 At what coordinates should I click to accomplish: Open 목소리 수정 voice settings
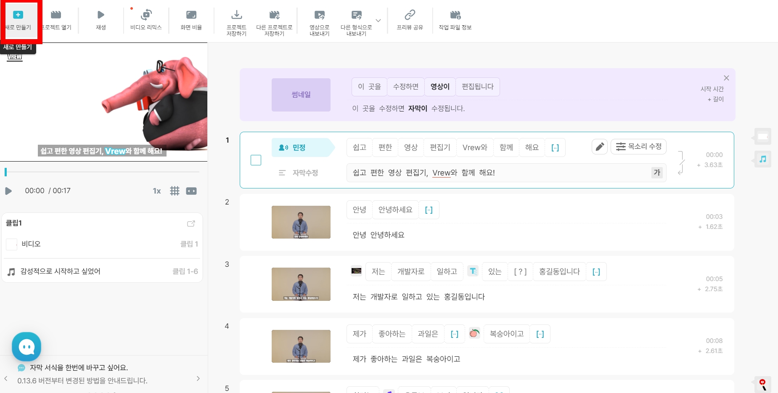[x=638, y=146]
